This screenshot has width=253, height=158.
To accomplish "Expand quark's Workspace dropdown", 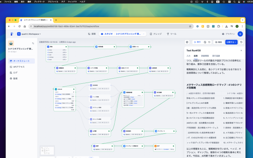I will tap(29, 34).
